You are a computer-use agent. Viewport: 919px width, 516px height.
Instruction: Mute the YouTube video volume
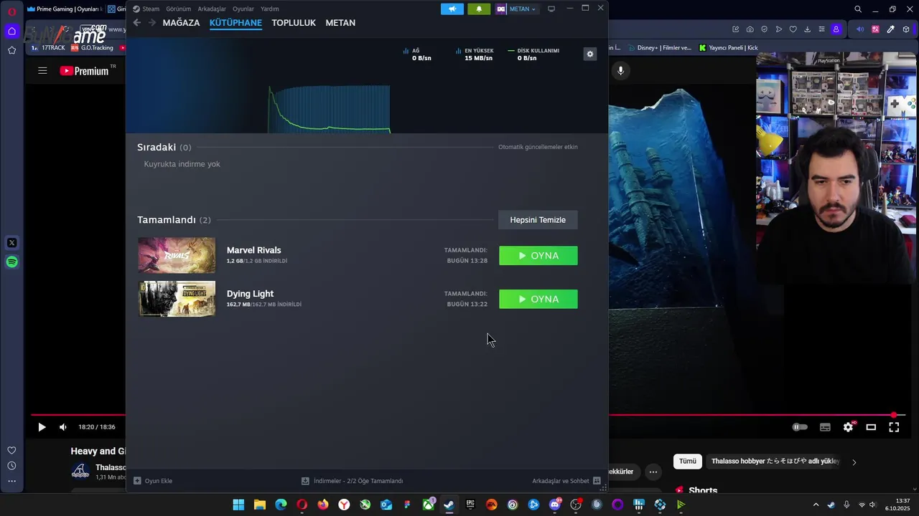click(63, 427)
